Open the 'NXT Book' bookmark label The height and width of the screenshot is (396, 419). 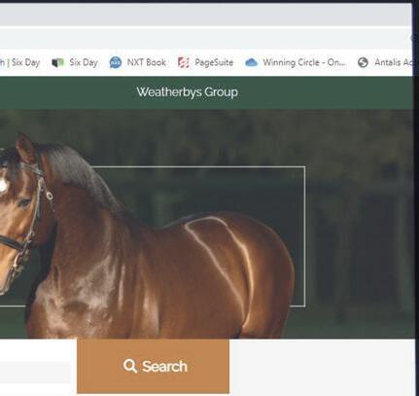(x=147, y=62)
